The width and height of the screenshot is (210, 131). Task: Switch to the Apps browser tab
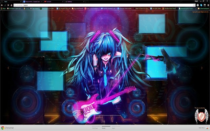click(x=11, y=2)
